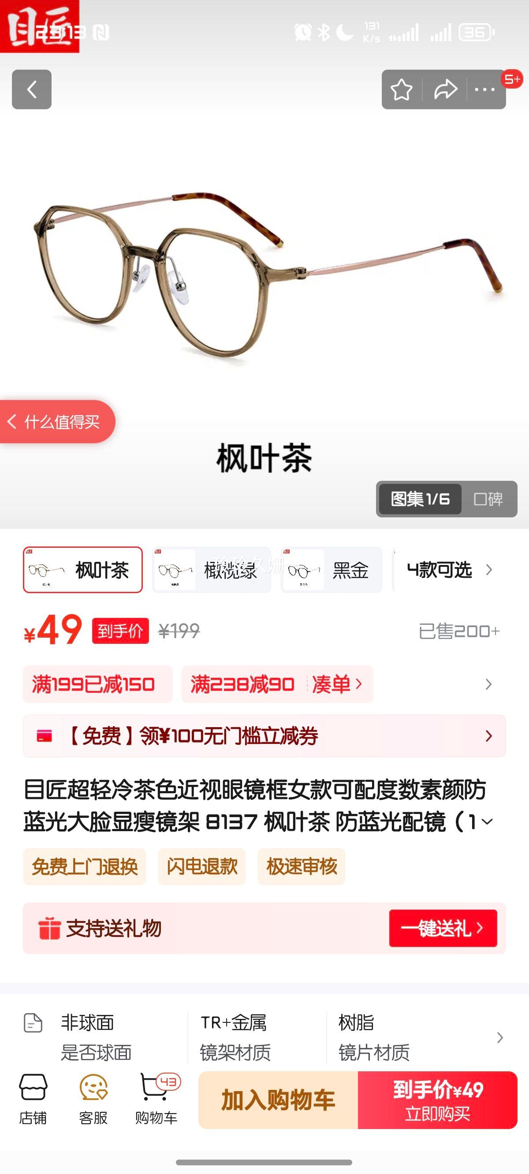The height and width of the screenshot is (1174, 529).
Task: Favorite the product with the star icon
Action: point(402,89)
